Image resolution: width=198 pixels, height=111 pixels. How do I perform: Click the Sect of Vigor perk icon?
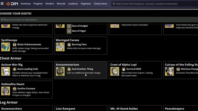pyautogui.click(x=69, y=31)
